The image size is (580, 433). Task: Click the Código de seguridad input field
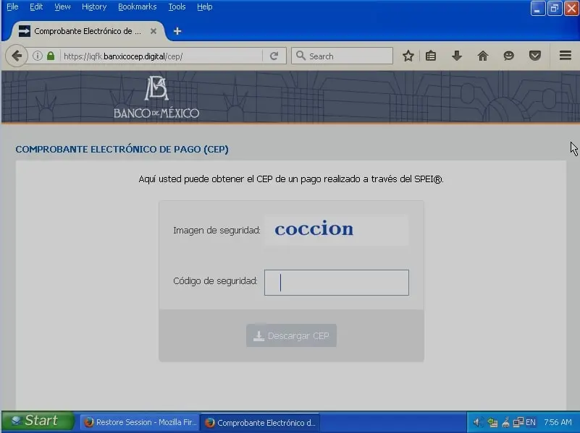point(336,283)
